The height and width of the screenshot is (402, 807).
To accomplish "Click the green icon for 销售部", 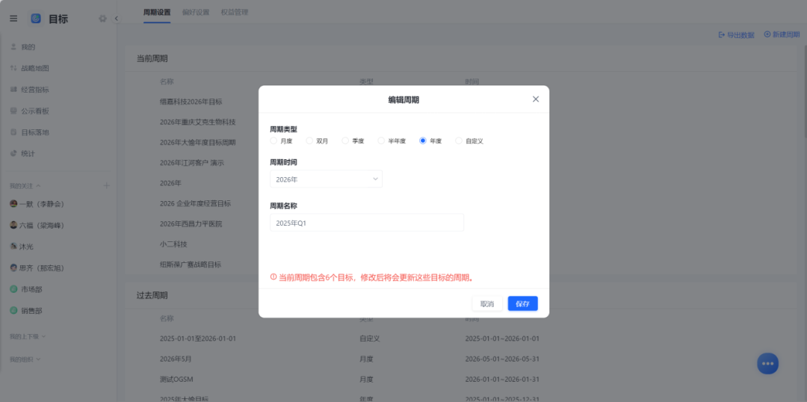I will pos(14,310).
